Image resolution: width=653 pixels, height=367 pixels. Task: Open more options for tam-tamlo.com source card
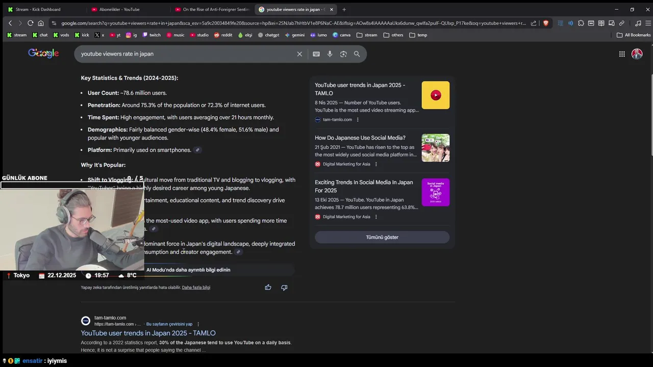tap(358, 120)
